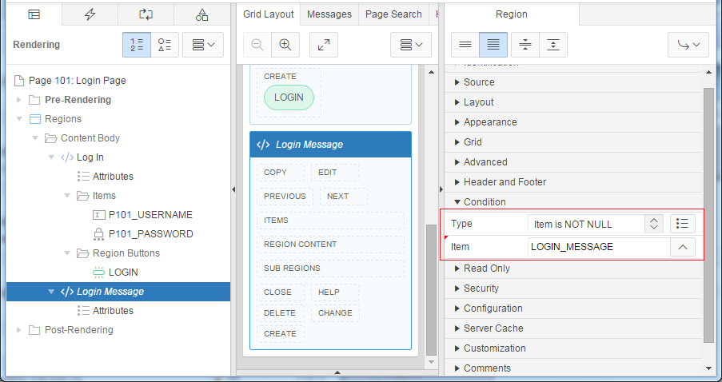Select the Grid Layout tab
This screenshot has width=722, height=382.
pyautogui.click(x=269, y=14)
